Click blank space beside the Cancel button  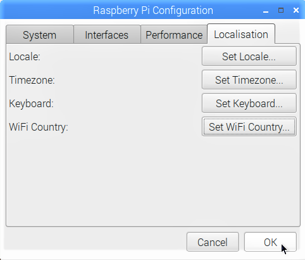tap(95, 242)
